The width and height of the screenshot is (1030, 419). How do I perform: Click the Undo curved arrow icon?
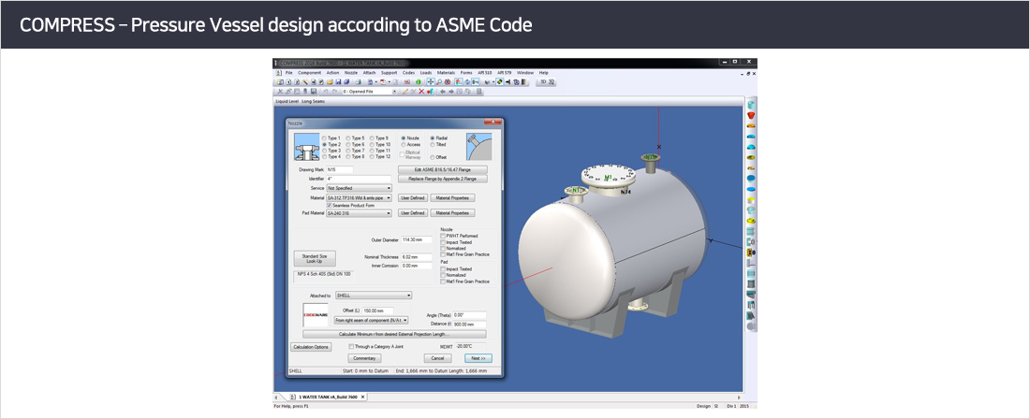326,92
